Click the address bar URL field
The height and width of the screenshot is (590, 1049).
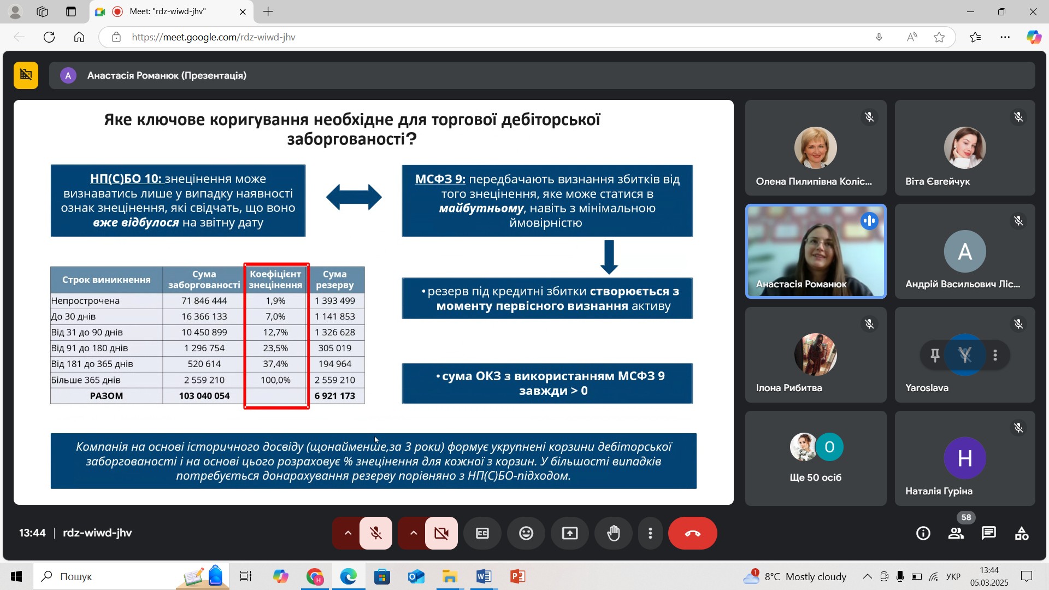point(492,37)
